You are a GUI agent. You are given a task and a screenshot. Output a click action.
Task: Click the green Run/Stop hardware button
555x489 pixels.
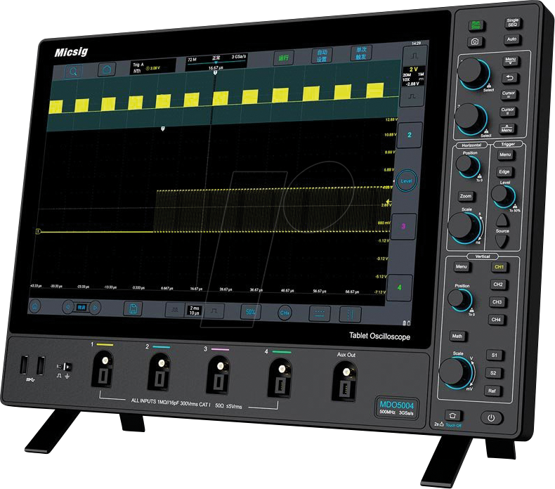476,25
